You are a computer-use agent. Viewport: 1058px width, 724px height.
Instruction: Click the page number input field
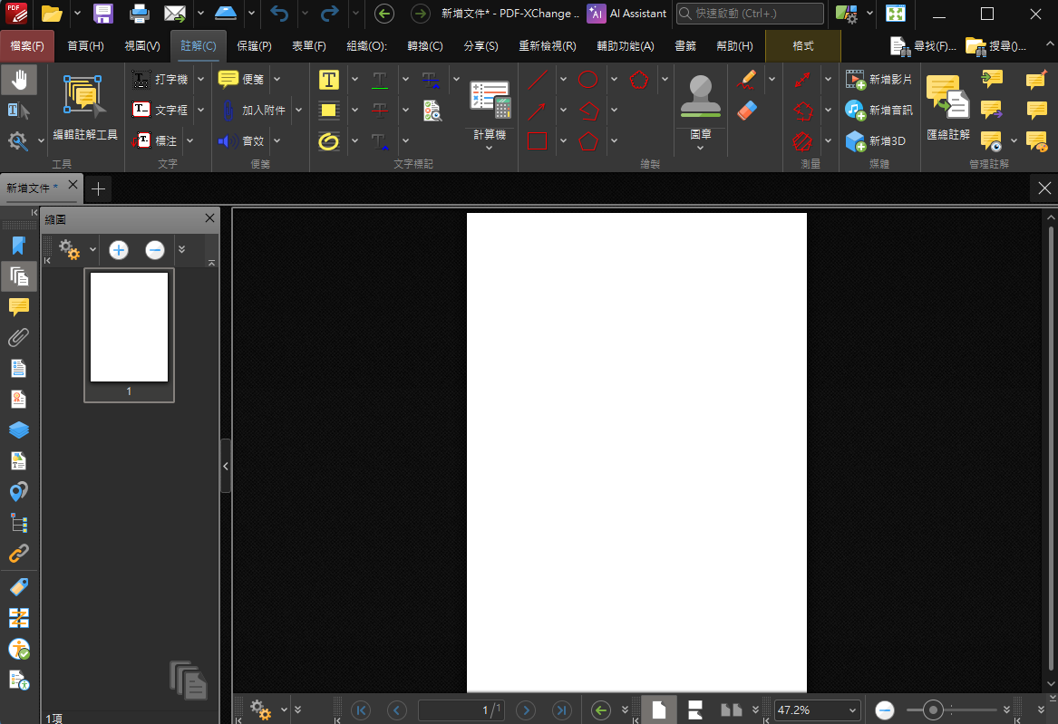[461, 710]
